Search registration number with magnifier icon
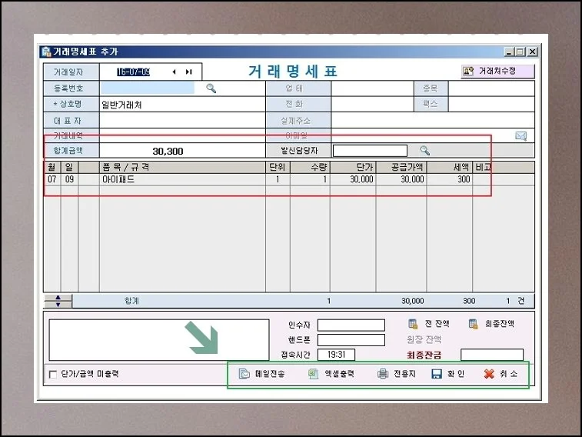The image size is (582, 437). click(211, 88)
